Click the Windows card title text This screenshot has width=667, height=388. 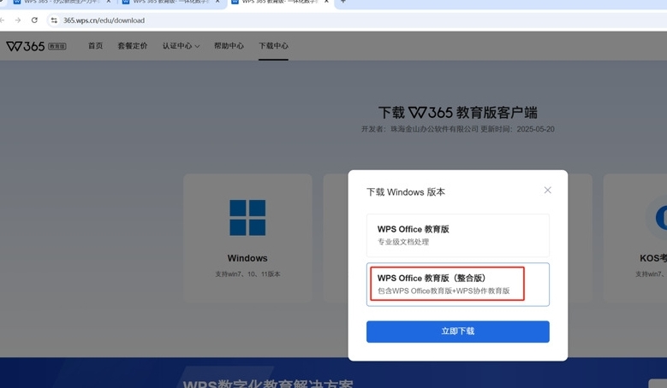tap(247, 258)
